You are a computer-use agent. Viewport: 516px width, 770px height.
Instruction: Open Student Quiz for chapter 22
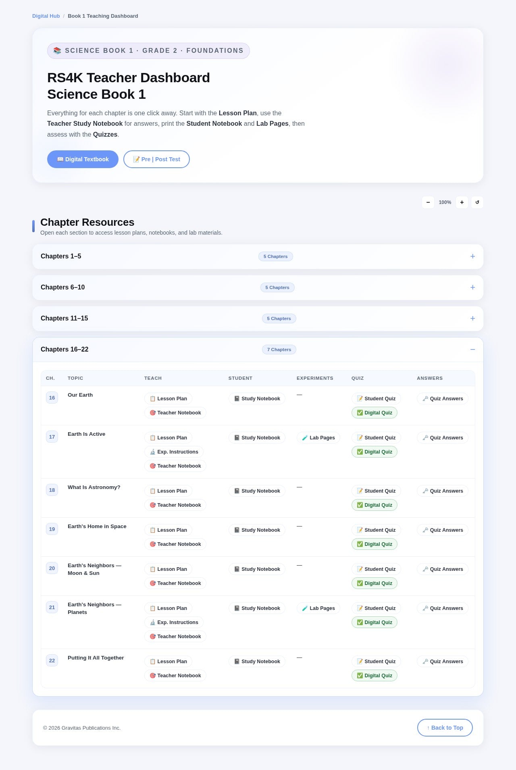pos(376,662)
